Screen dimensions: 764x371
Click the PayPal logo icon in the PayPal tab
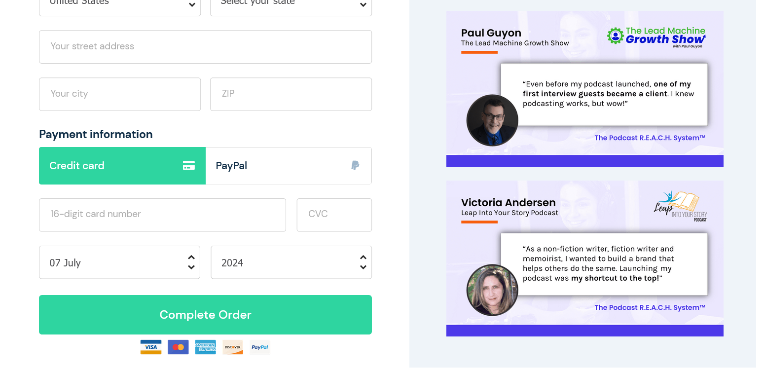(355, 166)
